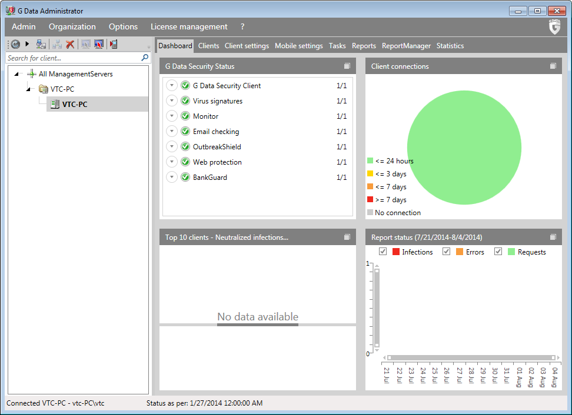This screenshot has height=415, width=572.
Task: Collapse the All ManagementServers tree node
Action: coord(16,74)
